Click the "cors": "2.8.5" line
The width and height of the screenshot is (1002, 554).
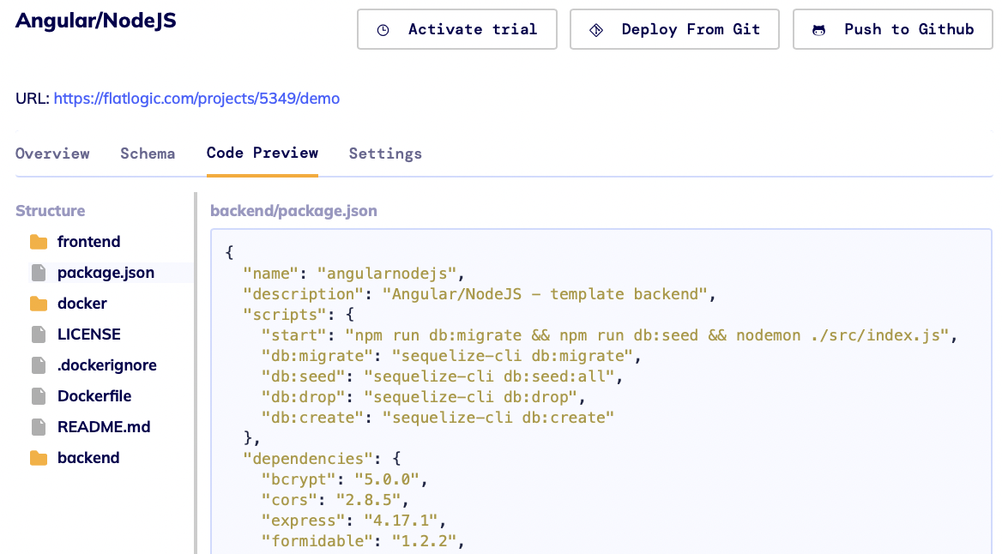pos(335,500)
